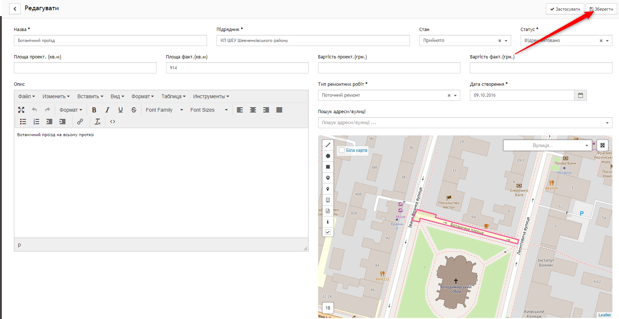Click the fullscreen icon in the editor toolbar

tap(21, 110)
